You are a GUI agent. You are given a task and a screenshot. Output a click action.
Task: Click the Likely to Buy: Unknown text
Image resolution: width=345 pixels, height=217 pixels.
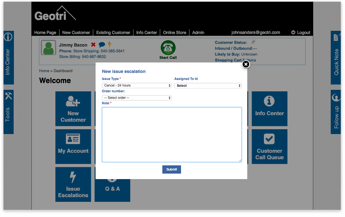click(x=236, y=54)
